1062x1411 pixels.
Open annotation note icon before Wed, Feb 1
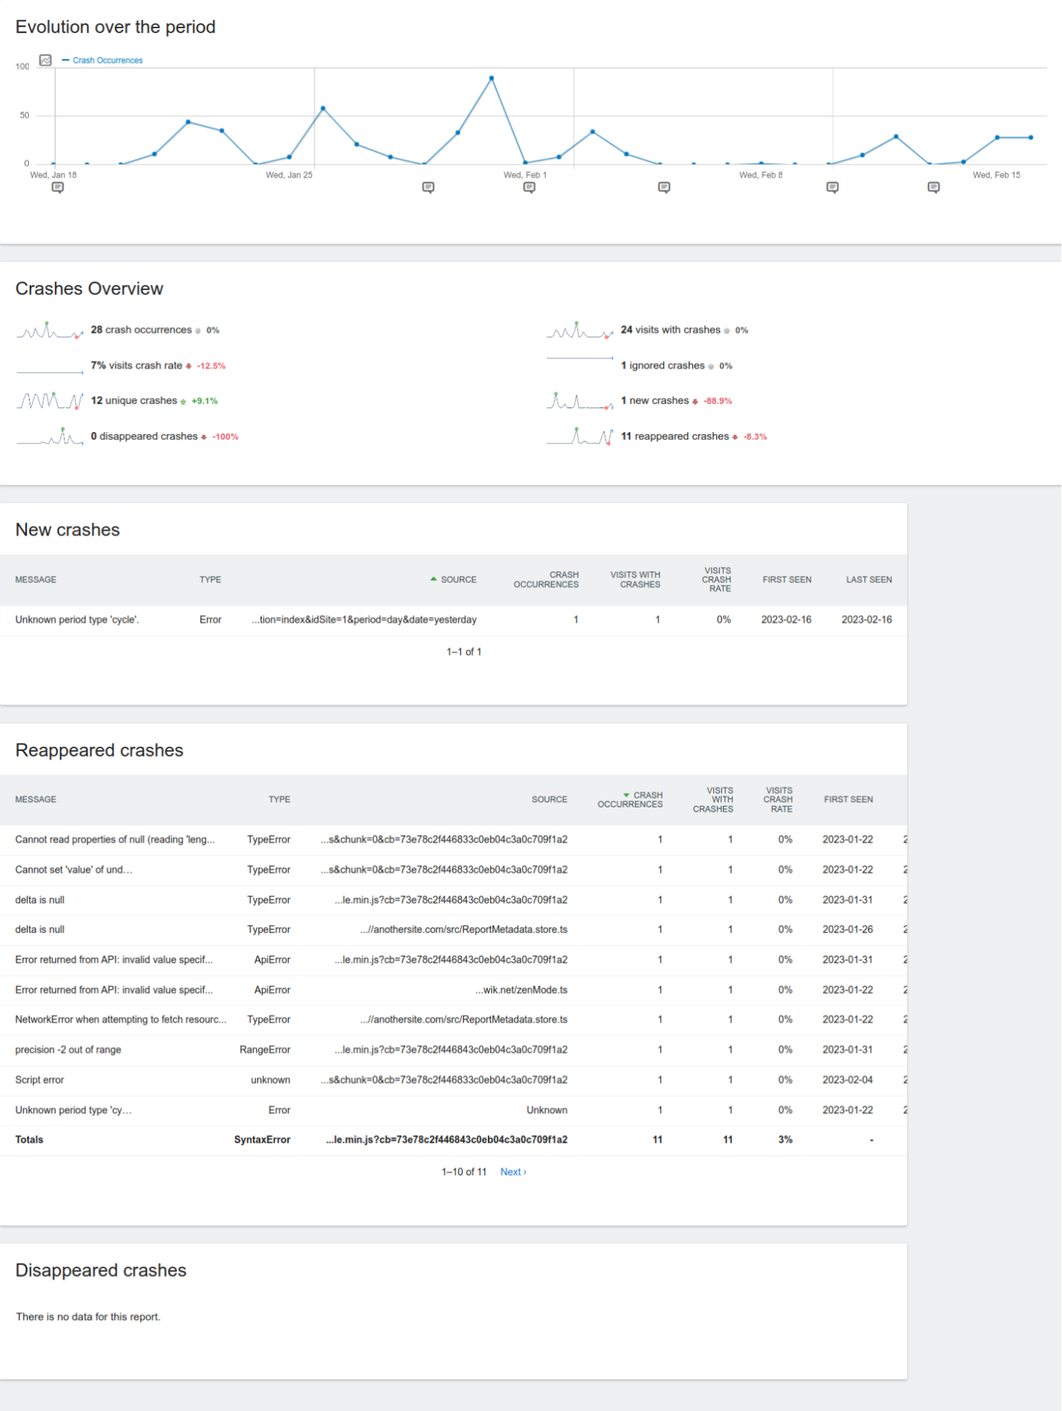tap(428, 188)
